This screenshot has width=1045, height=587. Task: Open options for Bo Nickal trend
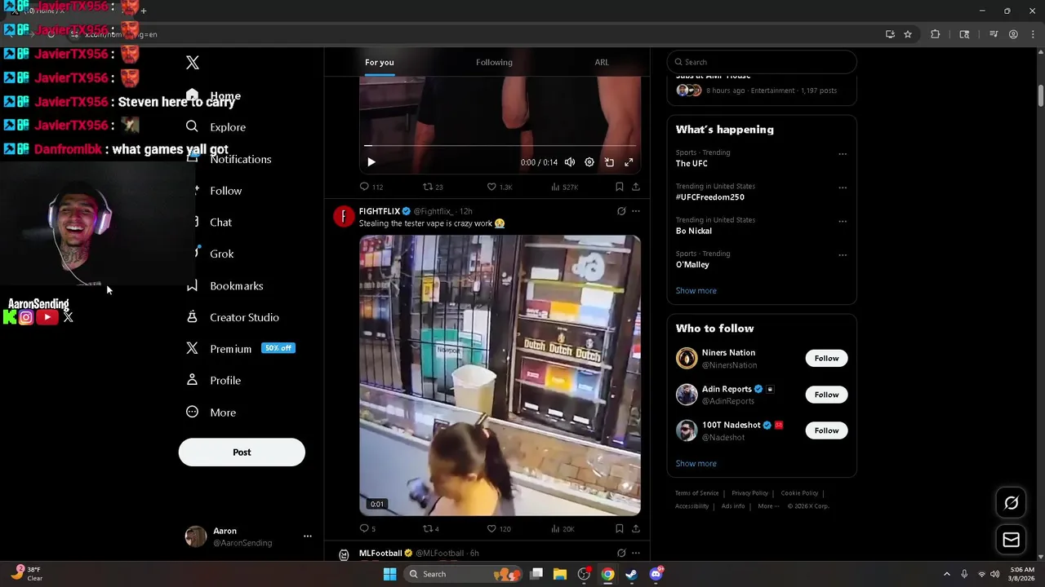coord(843,221)
